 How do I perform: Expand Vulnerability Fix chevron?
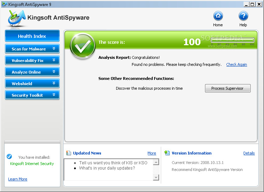(54, 60)
